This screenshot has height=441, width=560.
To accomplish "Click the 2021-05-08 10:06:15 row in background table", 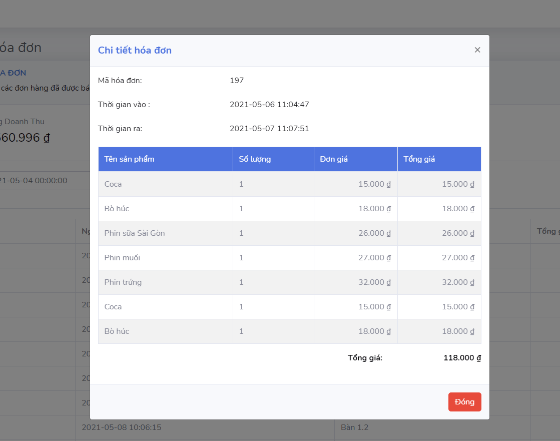I will (x=122, y=427).
